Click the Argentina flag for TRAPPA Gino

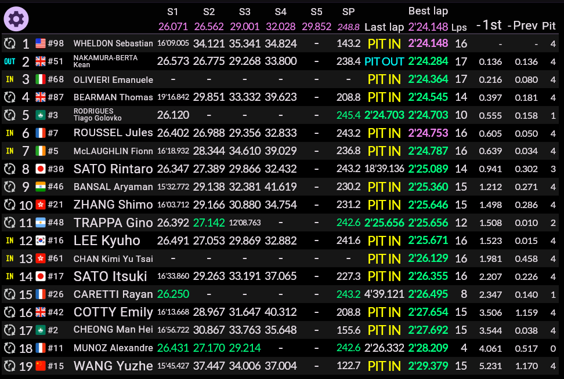[41, 223]
